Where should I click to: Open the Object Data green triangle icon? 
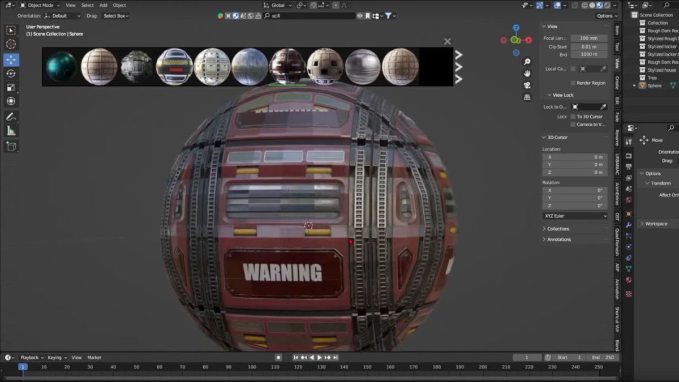point(629,269)
